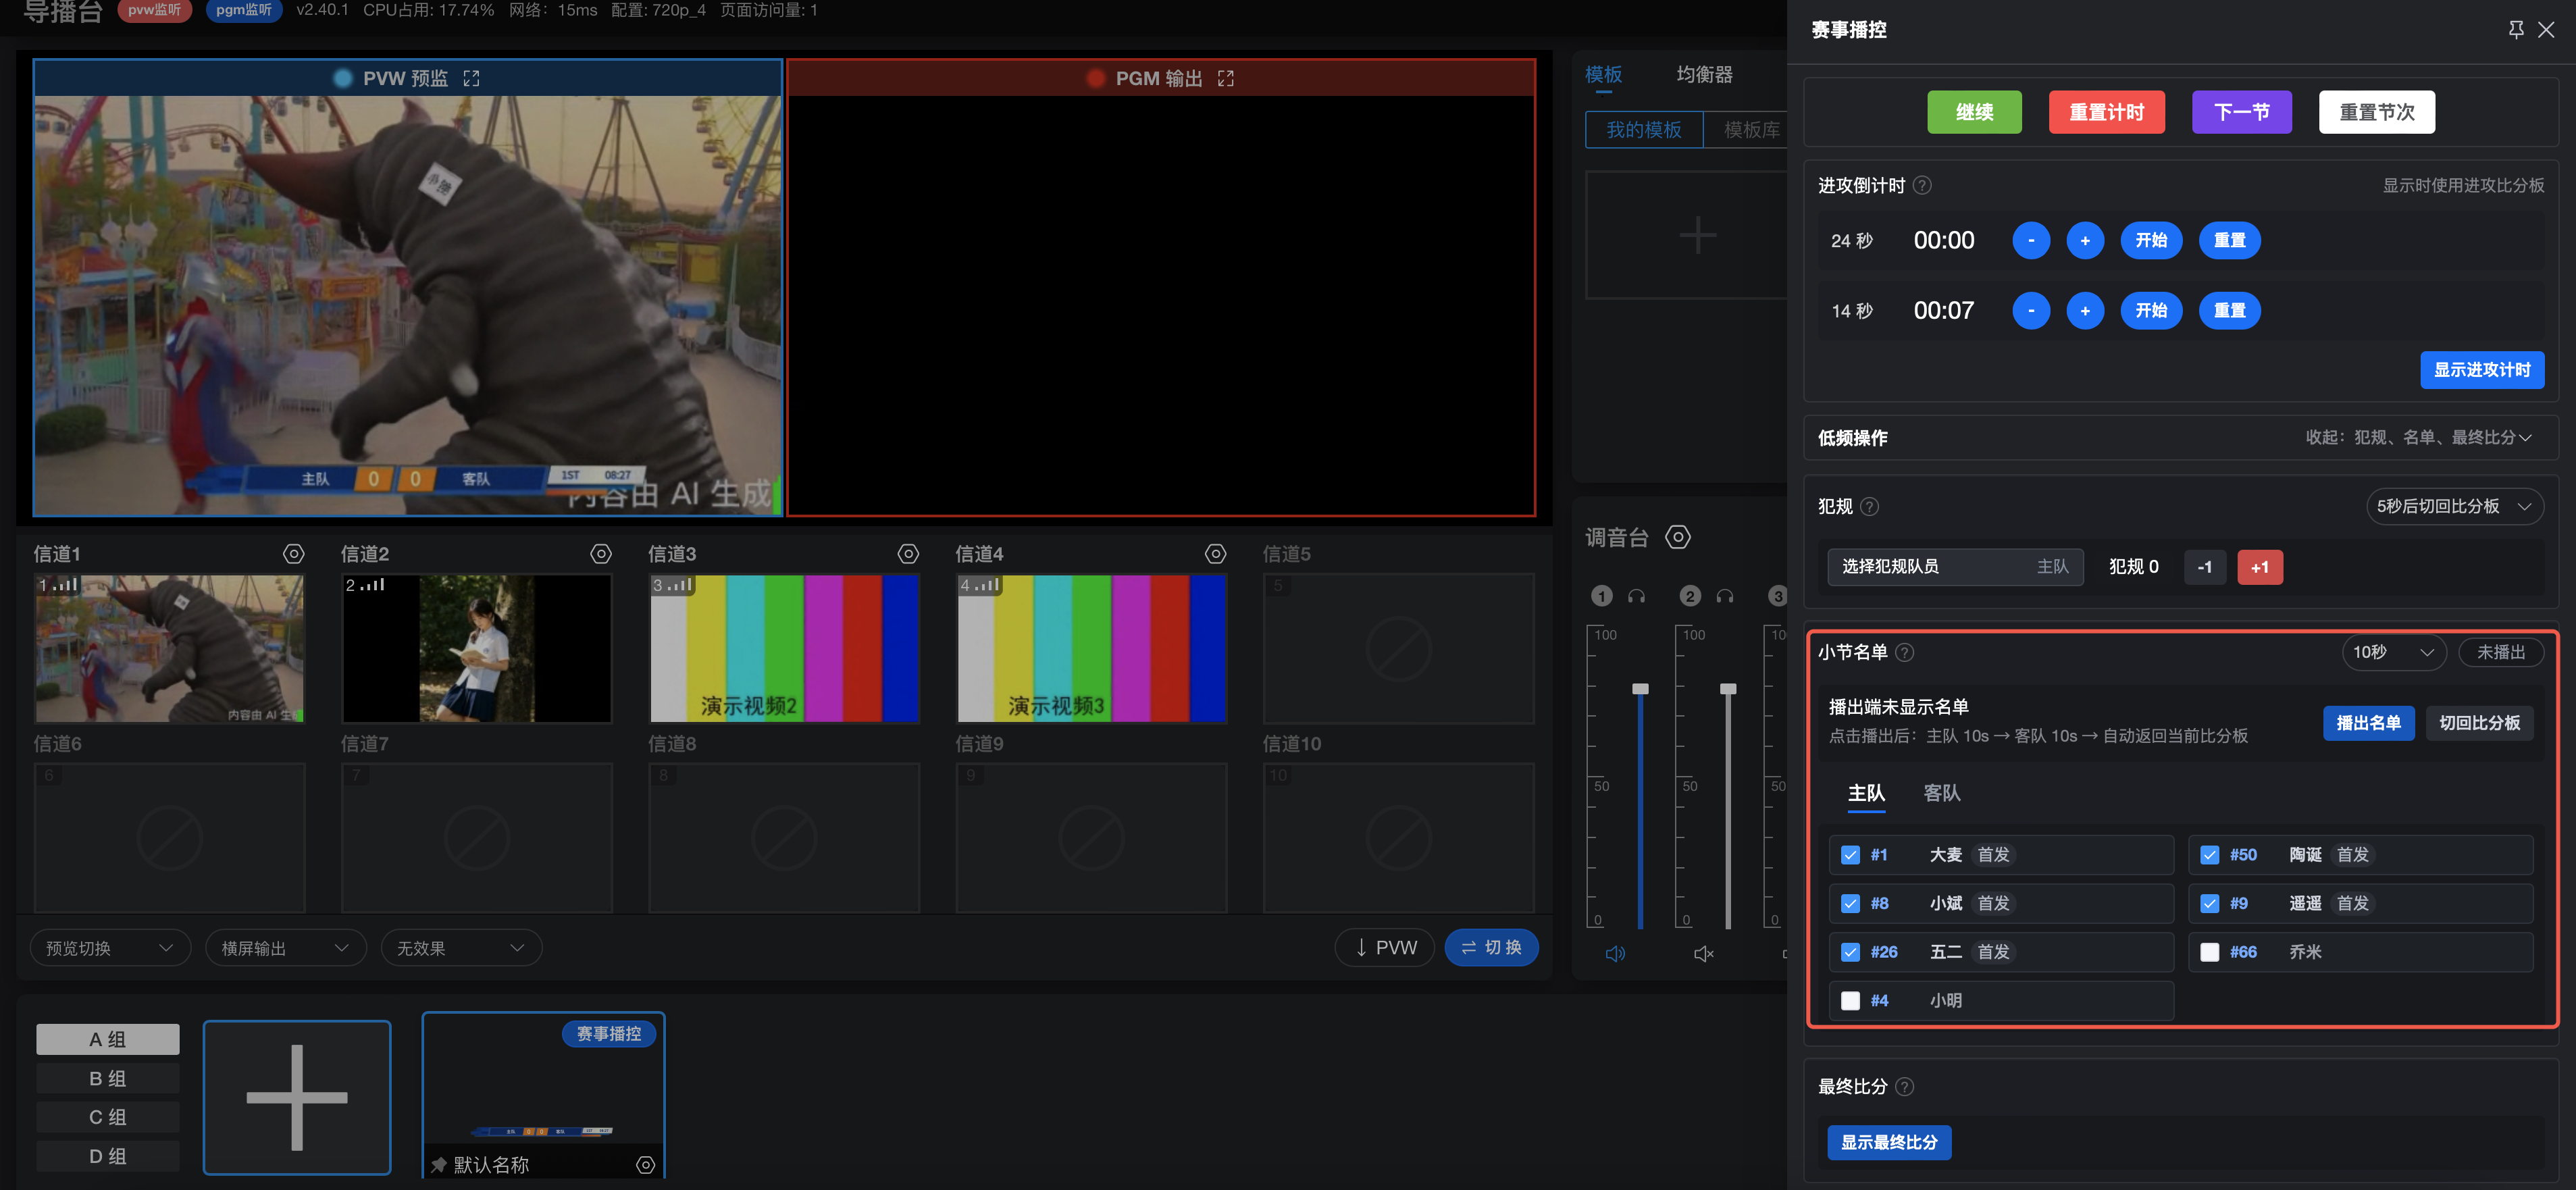Uncheck player #8 小斌

pyautogui.click(x=1850, y=904)
